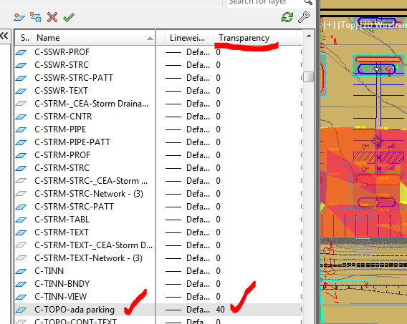Click status icon of C-SSWR-STRC-PATT layer
Viewport: 407px width, 324px height.
pos(21,78)
